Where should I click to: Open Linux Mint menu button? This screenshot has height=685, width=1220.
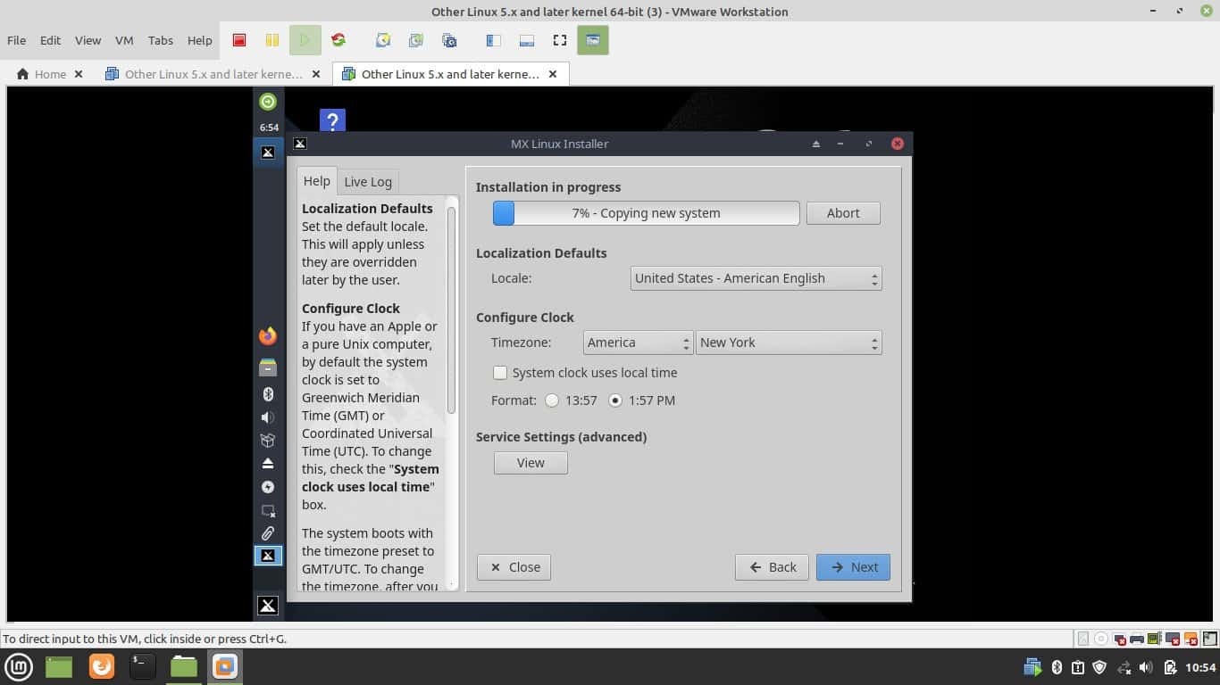(19, 666)
